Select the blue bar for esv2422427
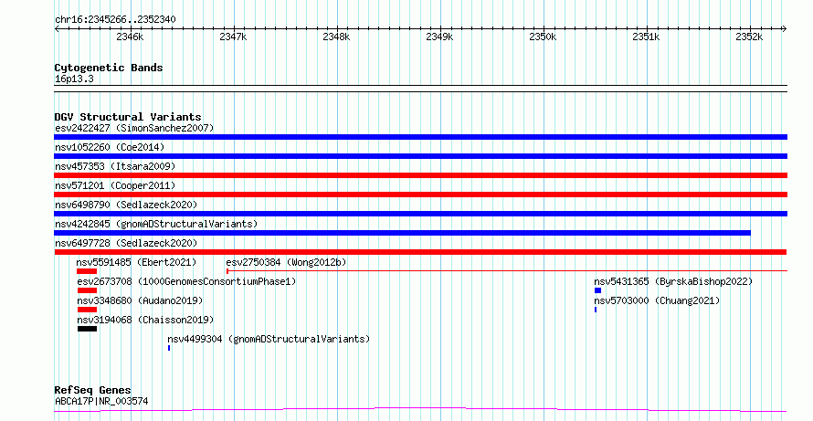The height and width of the screenshot is (421, 813). (x=420, y=137)
